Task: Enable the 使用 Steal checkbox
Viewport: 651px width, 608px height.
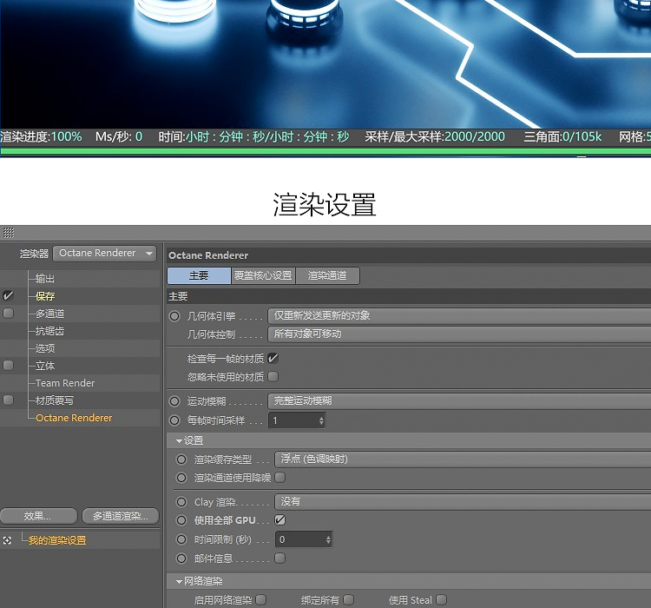Action: point(442,599)
